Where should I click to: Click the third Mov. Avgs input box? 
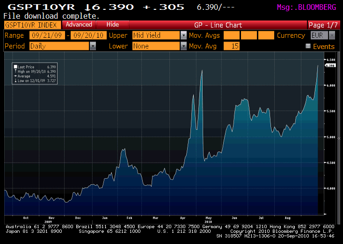[266, 35]
